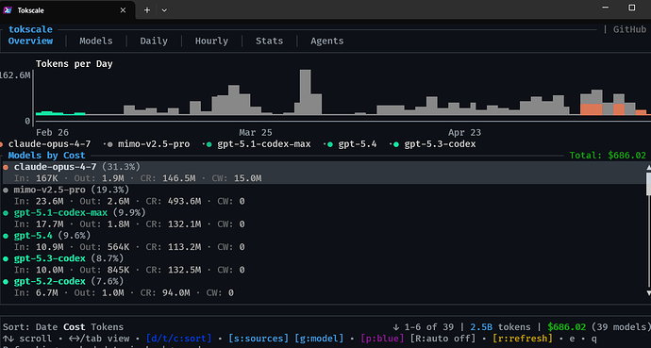This screenshot has width=651, height=348.
Task: Click the Mar 25 axis label
Action: [256, 132]
